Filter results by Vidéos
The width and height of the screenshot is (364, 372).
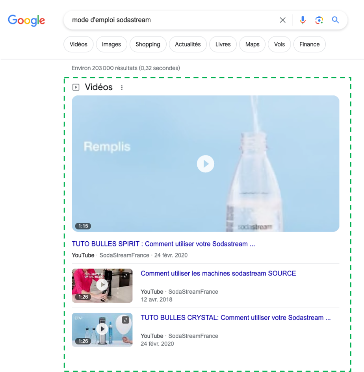(x=78, y=44)
